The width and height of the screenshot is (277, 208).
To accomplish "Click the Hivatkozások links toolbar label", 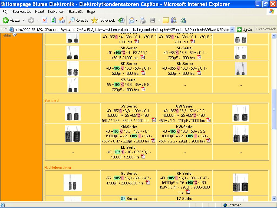I will pyautogui.click(x=266, y=29).
